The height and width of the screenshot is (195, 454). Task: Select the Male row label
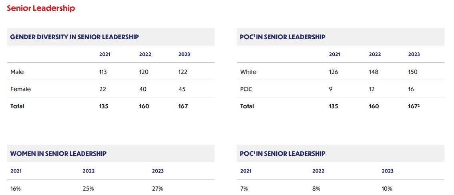[x=17, y=72]
